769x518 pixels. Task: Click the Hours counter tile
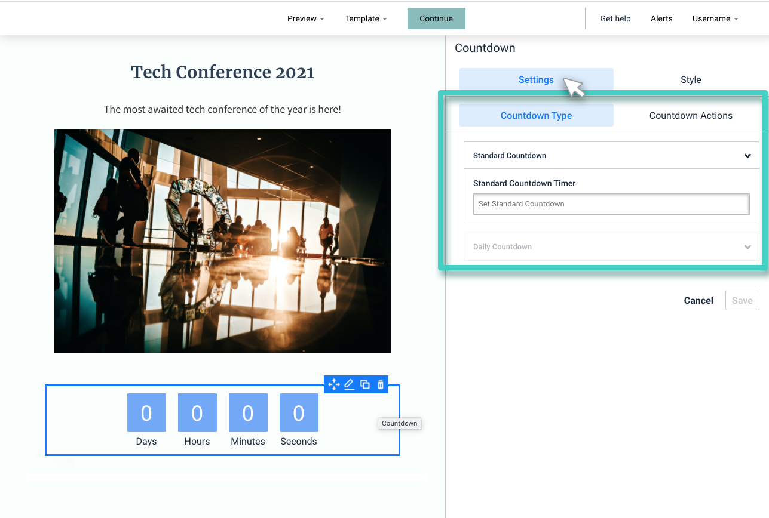[x=197, y=413]
